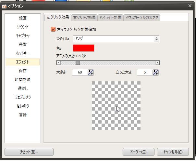Pick a new color from red swatch
This screenshot has height=161, width=196.
tap(83, 48)
